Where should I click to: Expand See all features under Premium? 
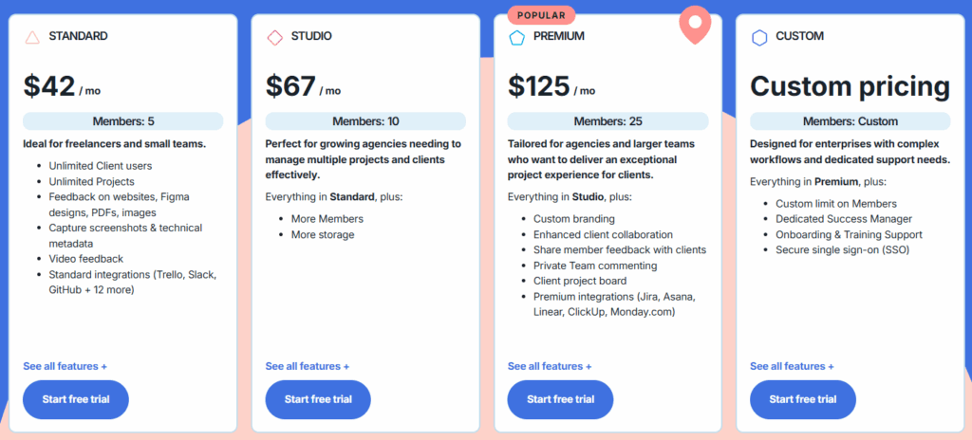pyautogui.click(x=550, y=366)
